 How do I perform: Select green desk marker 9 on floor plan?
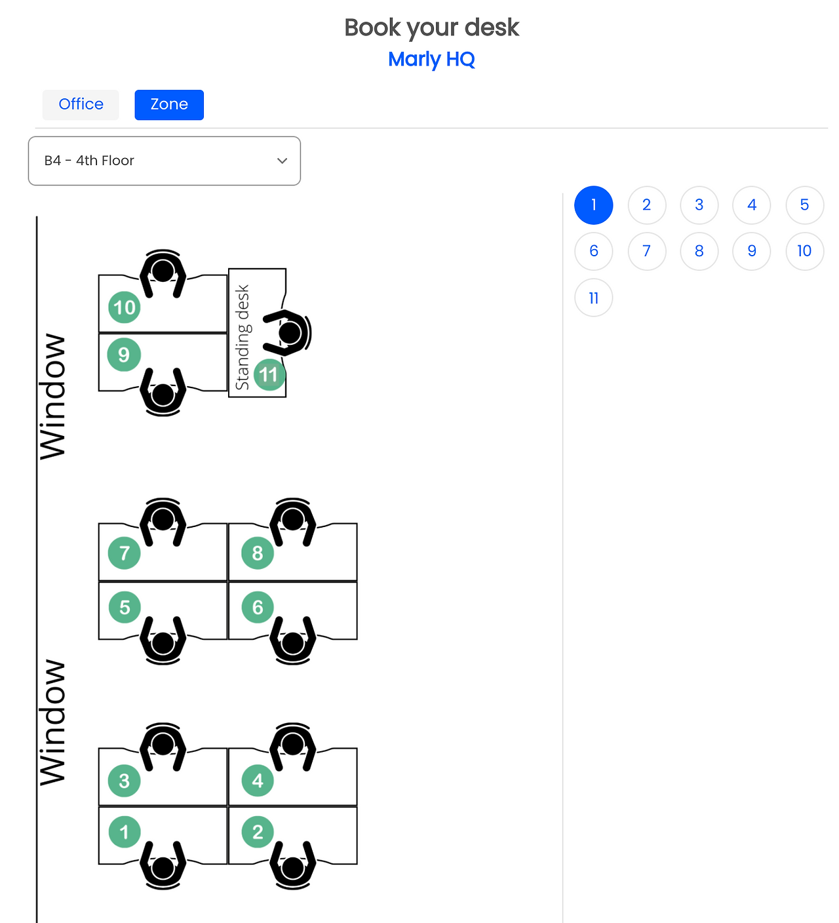pos(124,355)
